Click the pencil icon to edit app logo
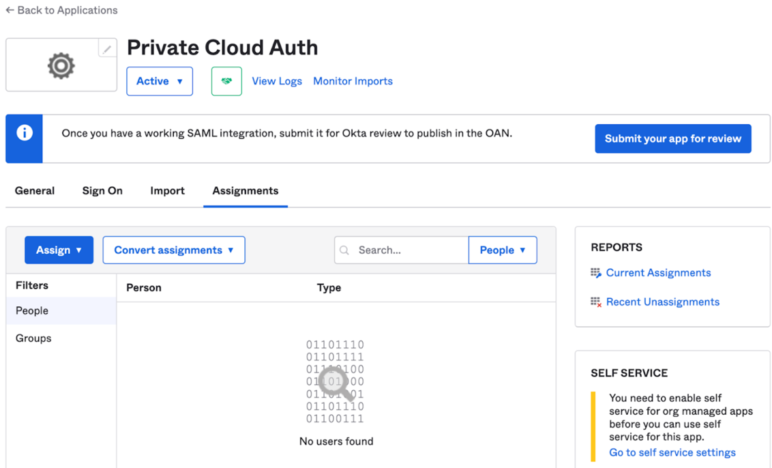Screen dimensions: 772x468 pos(106,48)
